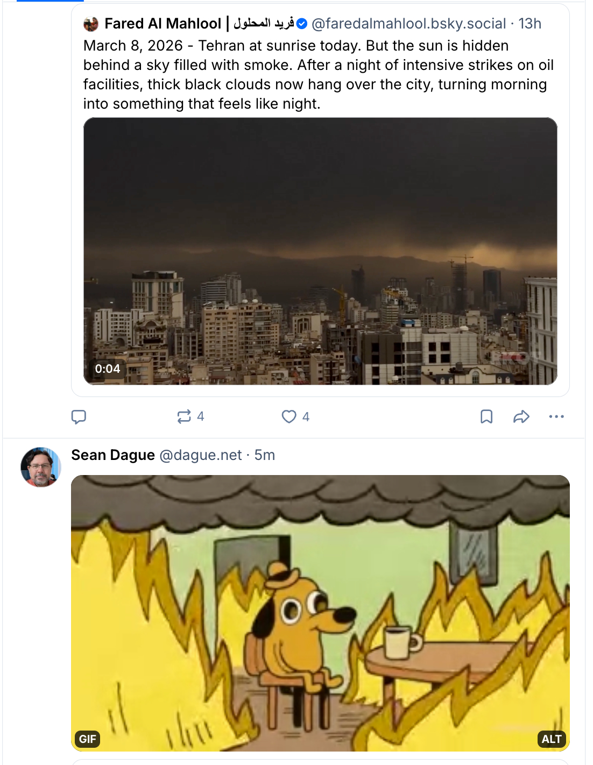Image resolution: width=593 pixels, height=765 pixels.
Task: Click Sean Dague's profile avatar
Action: (40, 467)
